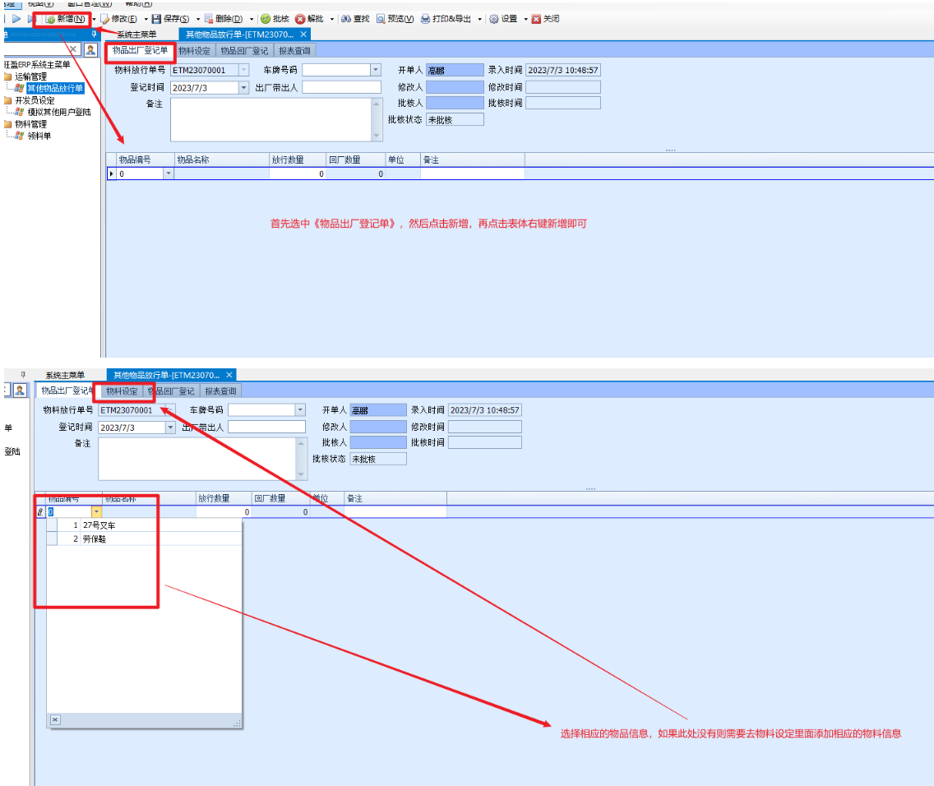Click the 修改(E) edit pencil toolbar button

tap(118, 19)
